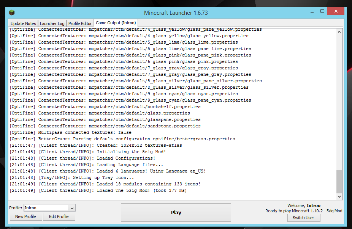Click the BetterGrass bettergrass.properties log line
This screenshot has width=352, height=229.
[x=122, y=139]
